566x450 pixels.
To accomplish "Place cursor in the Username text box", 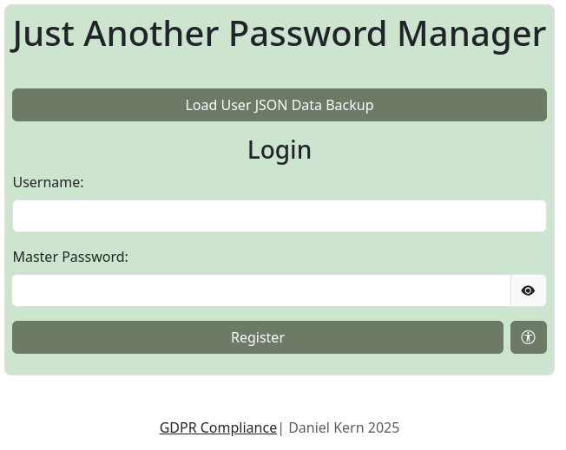I will [279, 216].
